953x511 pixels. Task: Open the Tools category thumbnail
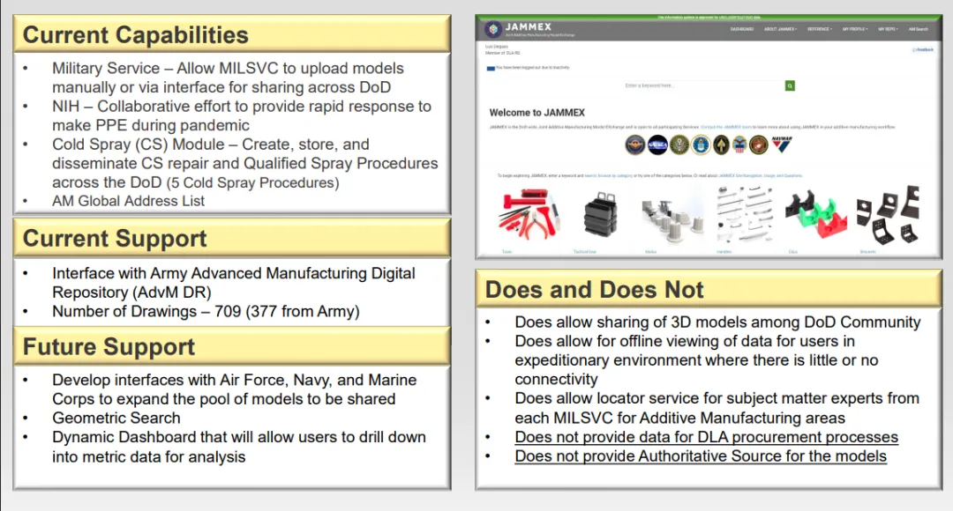[528, 214]
